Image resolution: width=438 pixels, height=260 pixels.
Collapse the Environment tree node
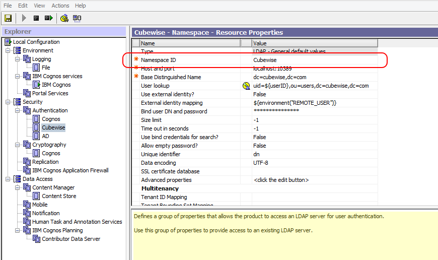[8, 50]
